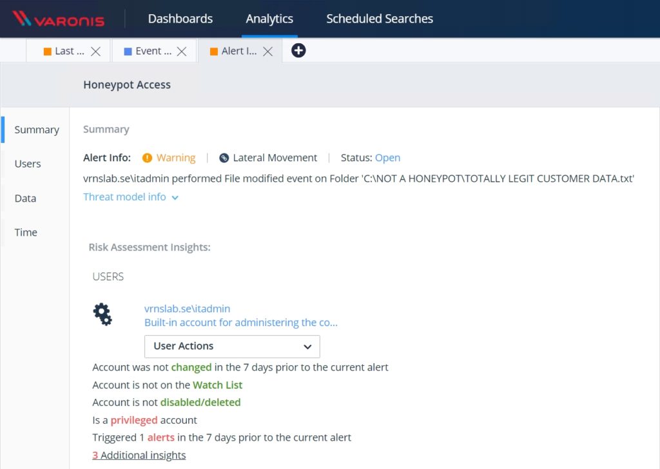Screen dimensions: 660x469
Task: Close the 'Event ...' tab
Action: (x=182, y=52)
